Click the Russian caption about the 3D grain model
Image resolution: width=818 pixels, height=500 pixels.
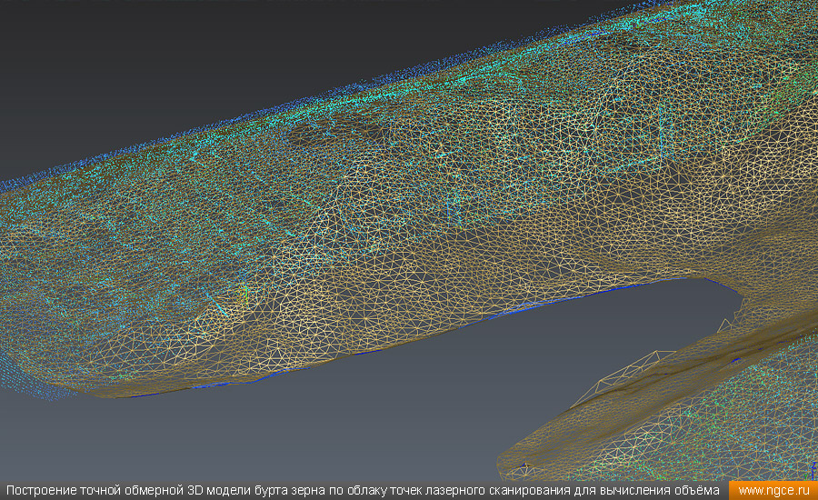coord(363,491)
